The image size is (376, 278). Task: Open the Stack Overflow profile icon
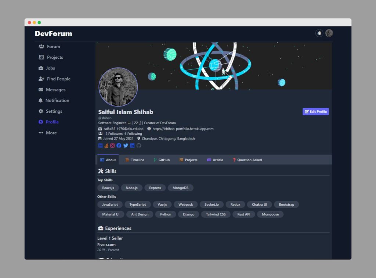click(106, 145)
